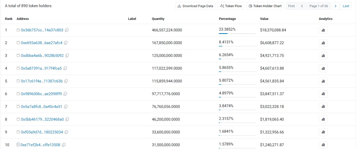
Task: Select value $4,607,613.88
Action: (x=272, y=68)
